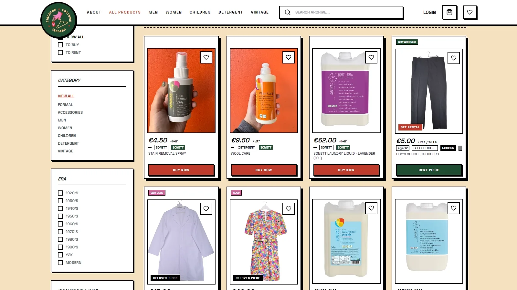Screen dimensions: 517x290
Task: Select View All category link
Action: pyautogui.click(x=66, y=96)
